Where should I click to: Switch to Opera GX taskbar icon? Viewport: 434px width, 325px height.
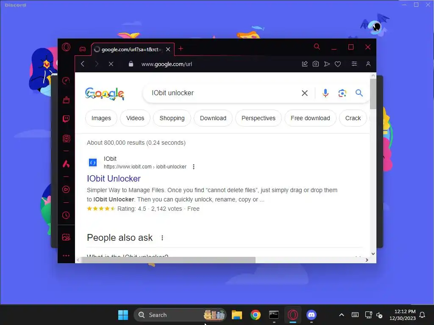pos(292,315)
